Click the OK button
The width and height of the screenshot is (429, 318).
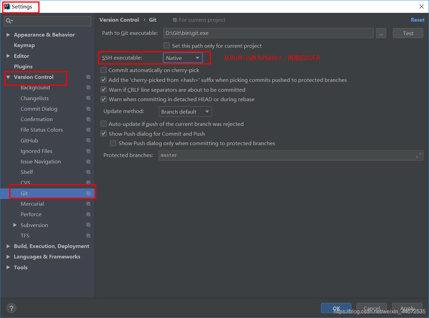tap(336, 308)
